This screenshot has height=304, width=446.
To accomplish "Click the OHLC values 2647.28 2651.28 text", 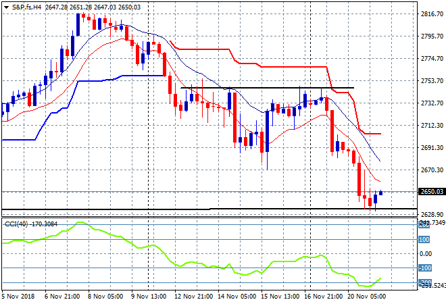I will tap(68, 7).
